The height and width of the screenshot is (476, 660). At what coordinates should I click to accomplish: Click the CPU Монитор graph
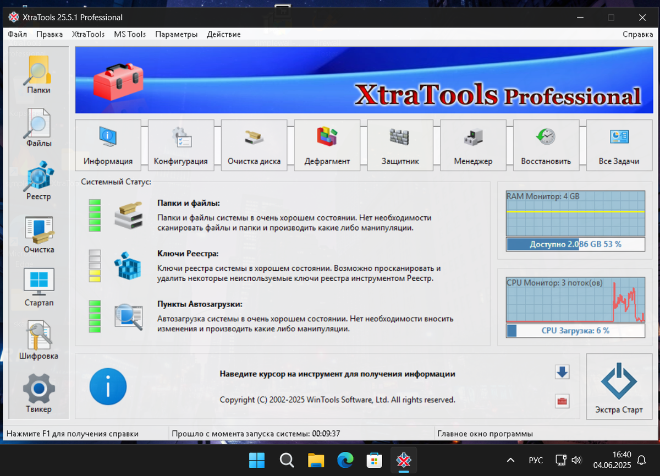point(575,300)
